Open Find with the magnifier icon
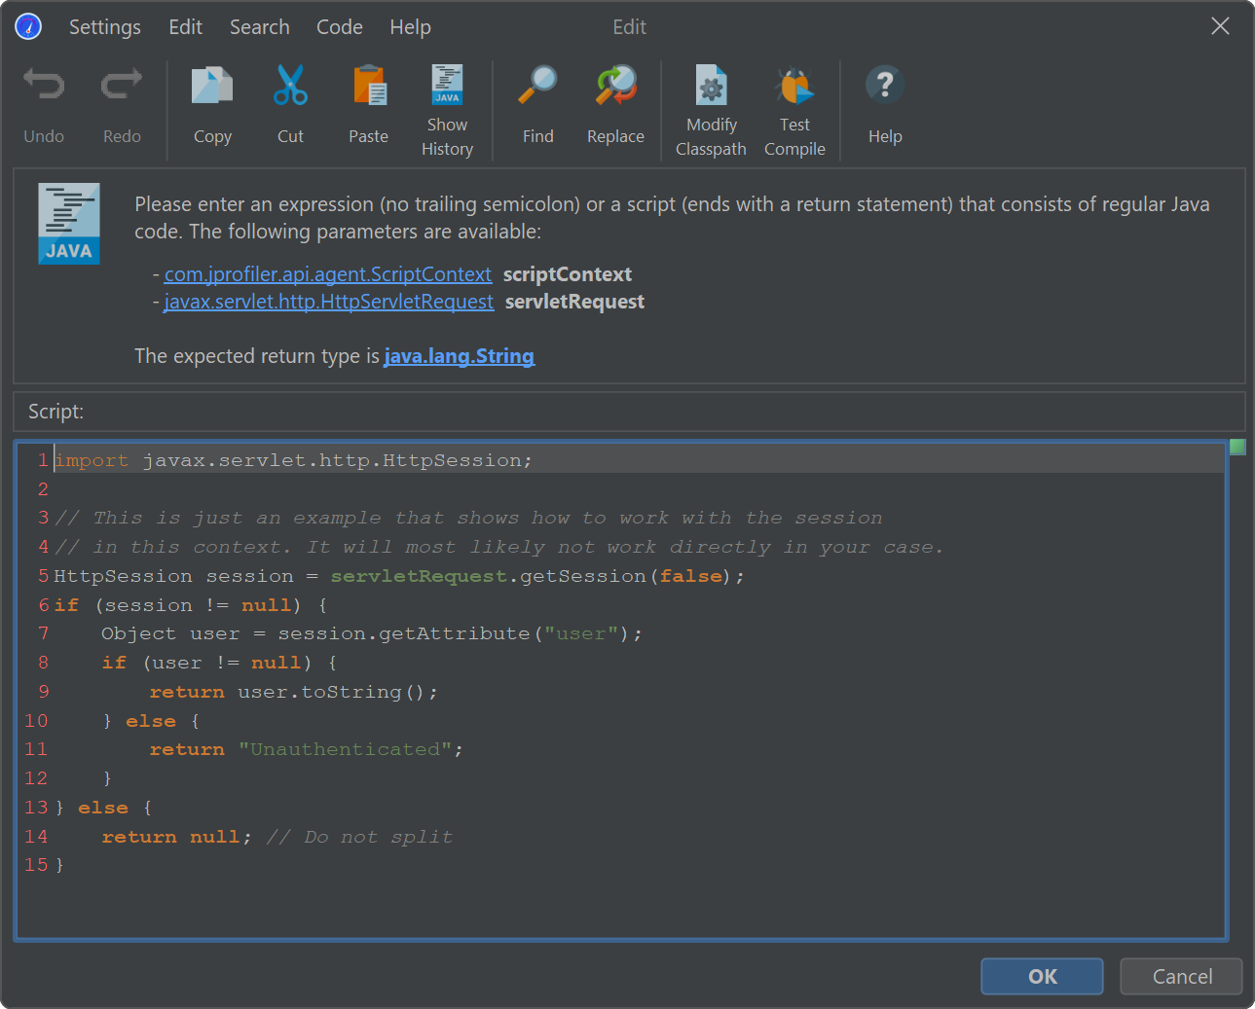 (x=537, y=86)
